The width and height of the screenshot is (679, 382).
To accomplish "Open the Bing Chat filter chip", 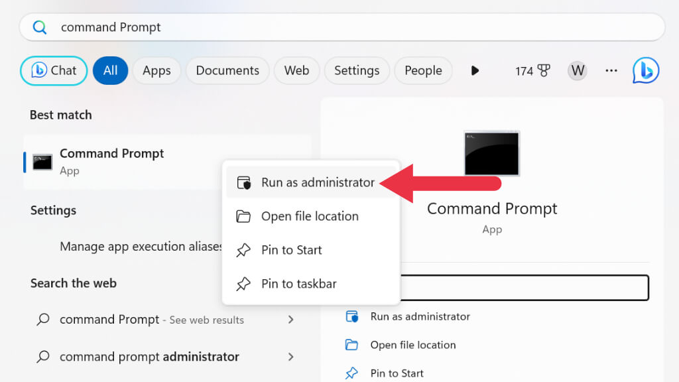I will pyautogui.click(x=54, y=70).
